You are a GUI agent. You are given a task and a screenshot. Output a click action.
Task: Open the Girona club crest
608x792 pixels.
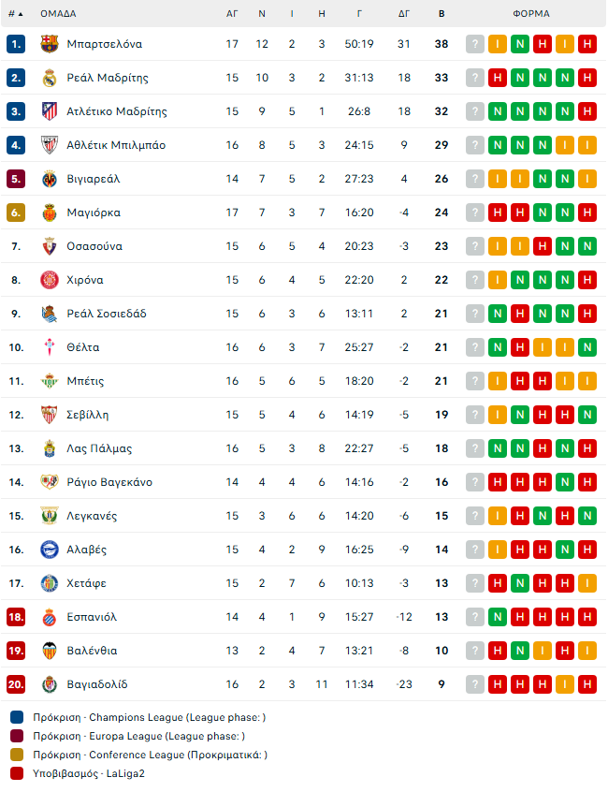pos(50,280)
